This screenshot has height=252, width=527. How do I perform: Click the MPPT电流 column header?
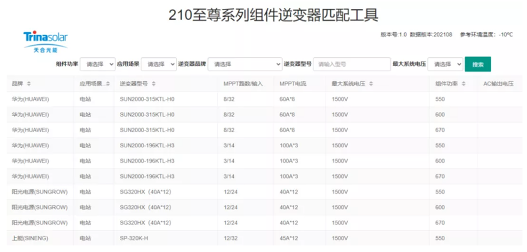(293, 84)
